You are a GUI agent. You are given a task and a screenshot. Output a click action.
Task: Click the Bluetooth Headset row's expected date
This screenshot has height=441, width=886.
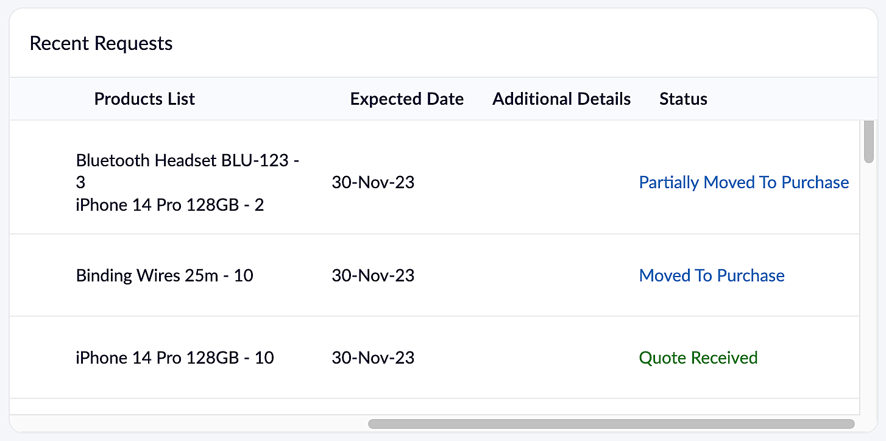pos(373,183)
